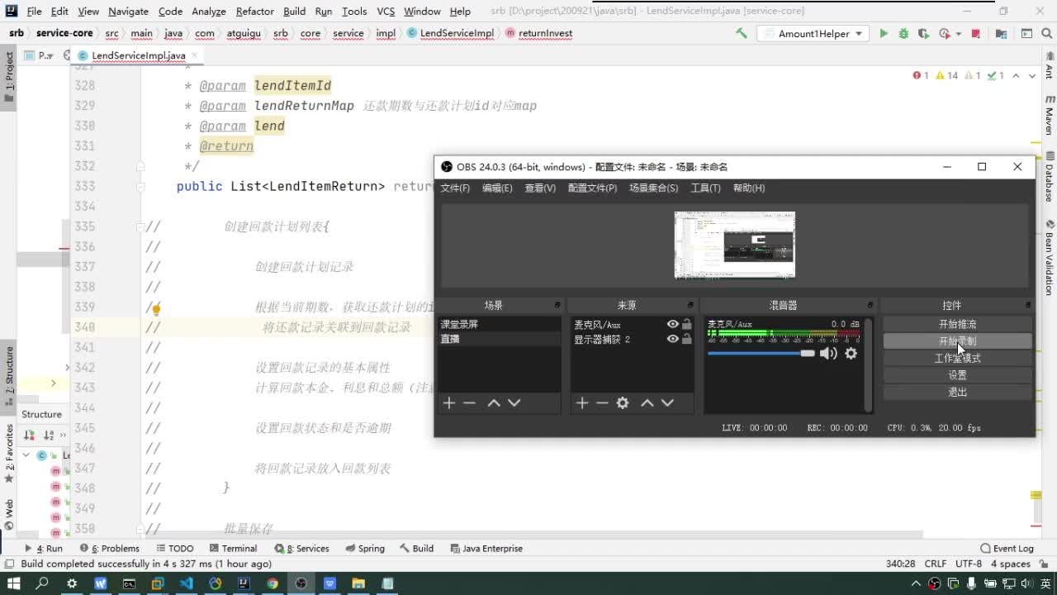Open OBS 工具(T) menu
The height and width of the screenshot is (595, 1057).
click(x=705, y=188)
